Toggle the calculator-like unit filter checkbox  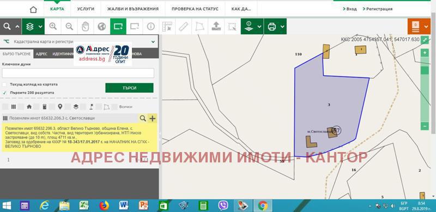(37, 107)
